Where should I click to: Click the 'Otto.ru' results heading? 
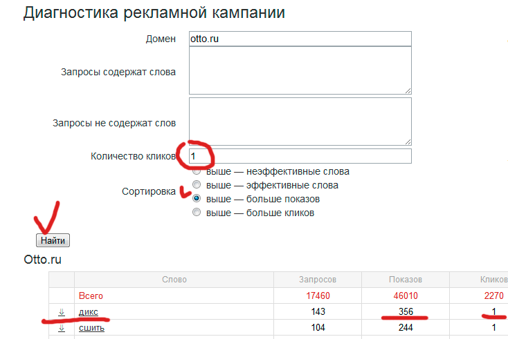point(42,260)
